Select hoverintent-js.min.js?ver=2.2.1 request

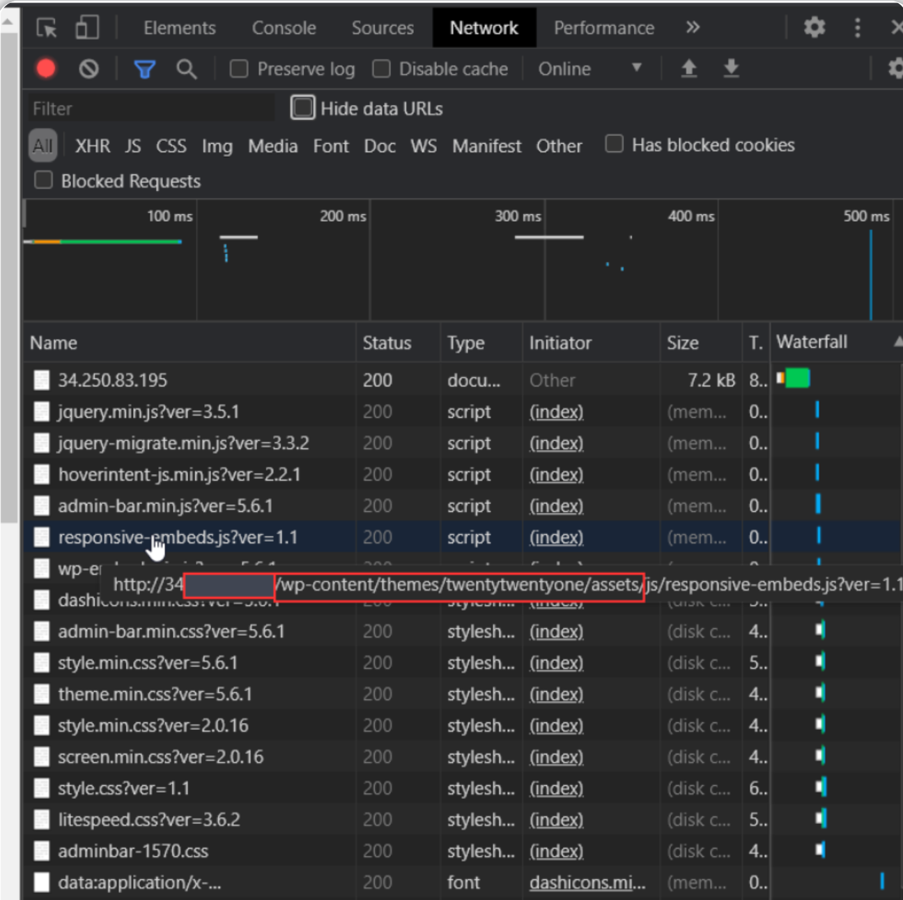tap(179, 474)
